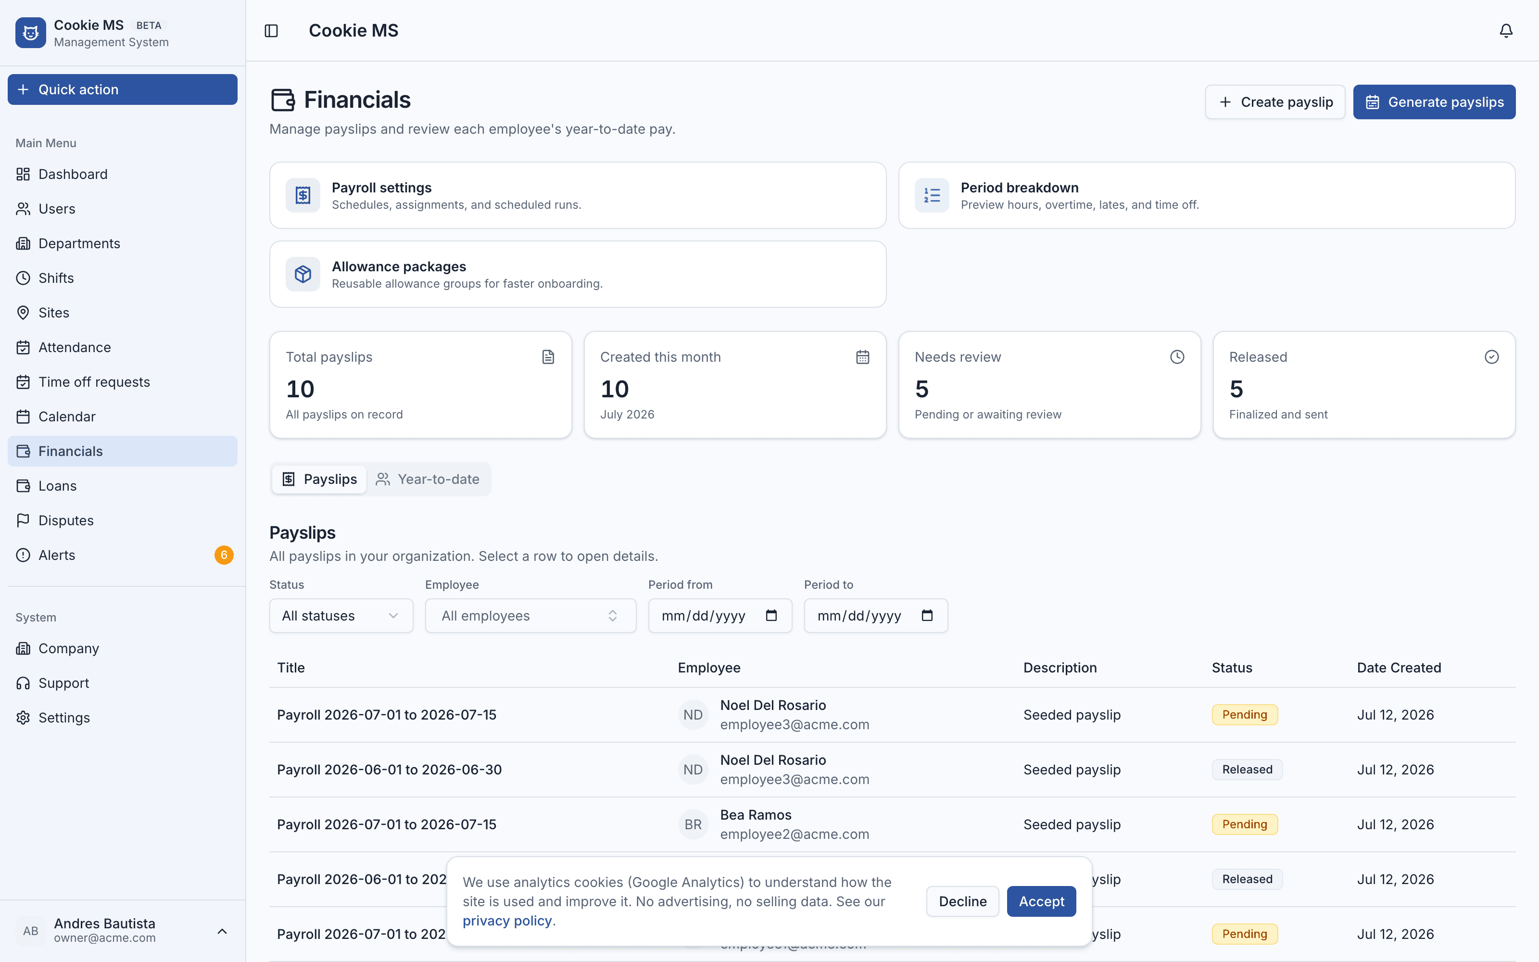Click Create payslip button

1275,102
